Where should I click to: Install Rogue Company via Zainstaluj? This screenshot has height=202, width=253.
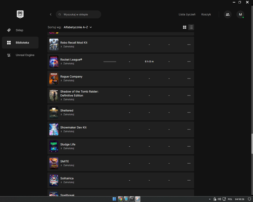67,80
